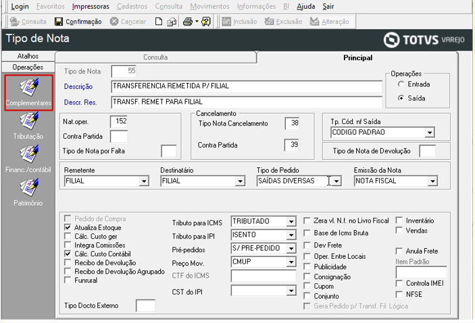Click the new blank document icon
Viewport: 475px width, 323px height.
(x=158, y=22)
